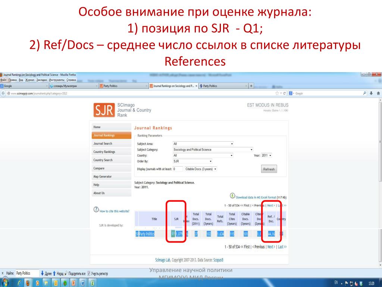Click the Назад up arrow in the find bar
The width and height of the screenshot is (382, 287).
(x=54, y=273)
